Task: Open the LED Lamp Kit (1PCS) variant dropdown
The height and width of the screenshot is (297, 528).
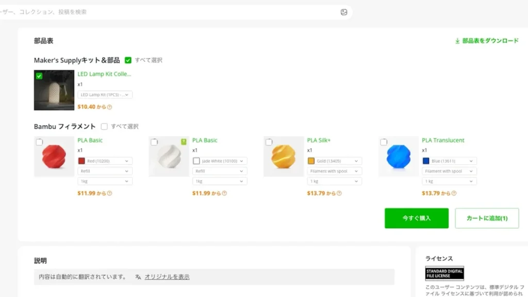Action: (x=105, y=95)
